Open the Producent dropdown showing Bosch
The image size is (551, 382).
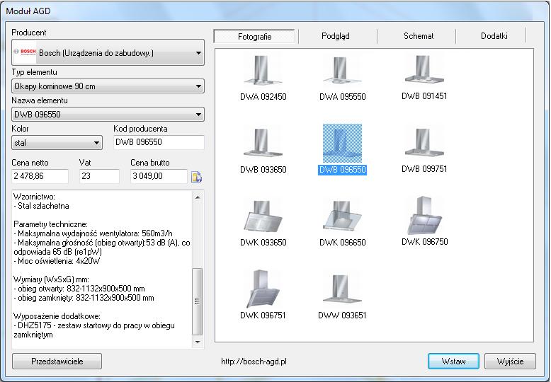[108, 52]
